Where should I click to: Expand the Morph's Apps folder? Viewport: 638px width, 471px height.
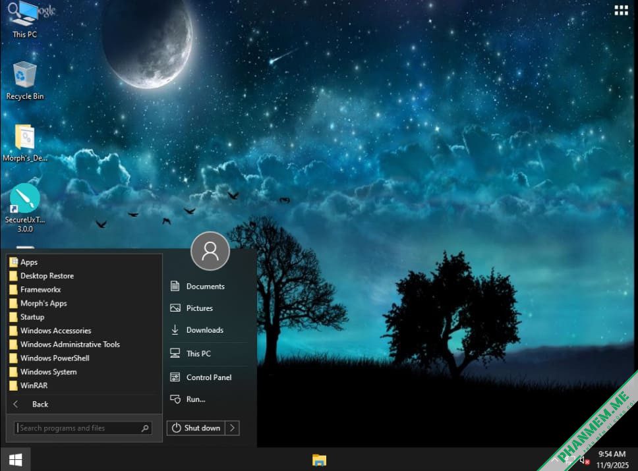coord(84,304)
